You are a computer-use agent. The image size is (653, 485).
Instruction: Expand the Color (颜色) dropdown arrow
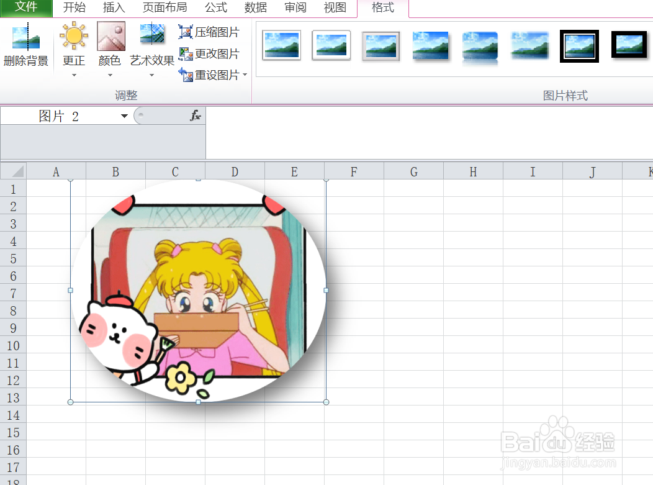click(110, 75)
